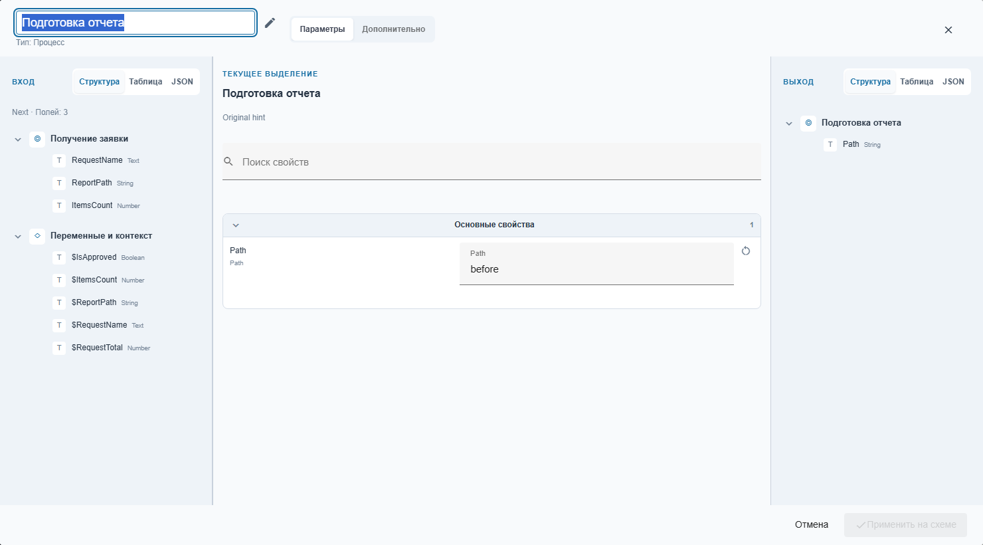
Task: Click the type icon beside ItemsCount
Action: (59, 205)
